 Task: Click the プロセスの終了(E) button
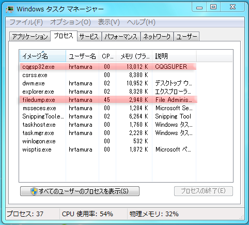pos(204,191)
